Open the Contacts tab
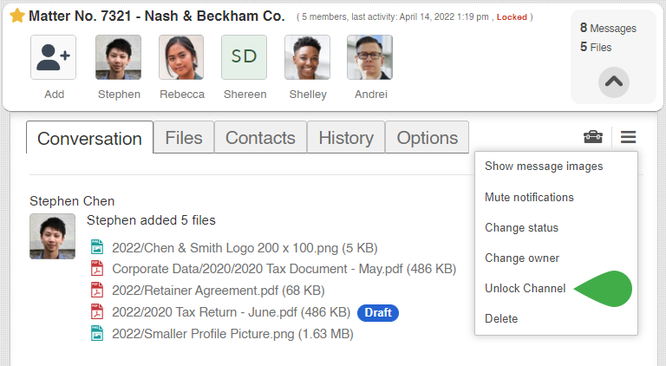This screenshot has width=666, height=366. pos(260,138)
